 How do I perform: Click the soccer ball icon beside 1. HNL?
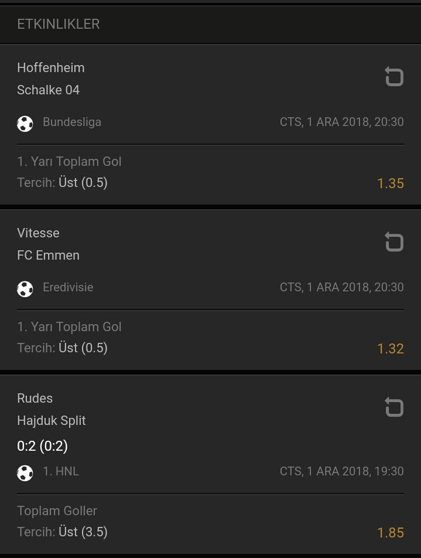25,473
